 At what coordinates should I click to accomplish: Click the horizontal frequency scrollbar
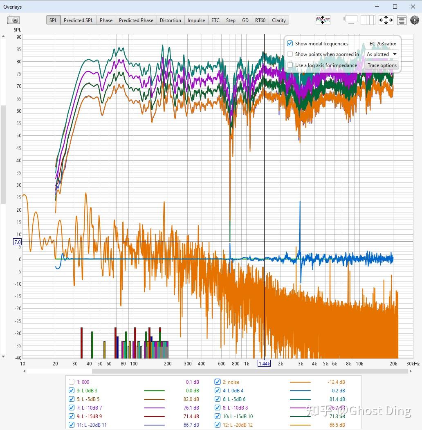tap(250, 371)
